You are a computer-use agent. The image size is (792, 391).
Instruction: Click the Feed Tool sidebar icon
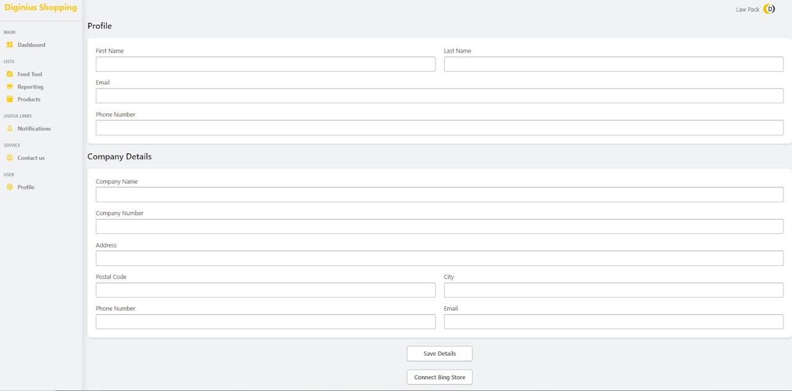10,74
